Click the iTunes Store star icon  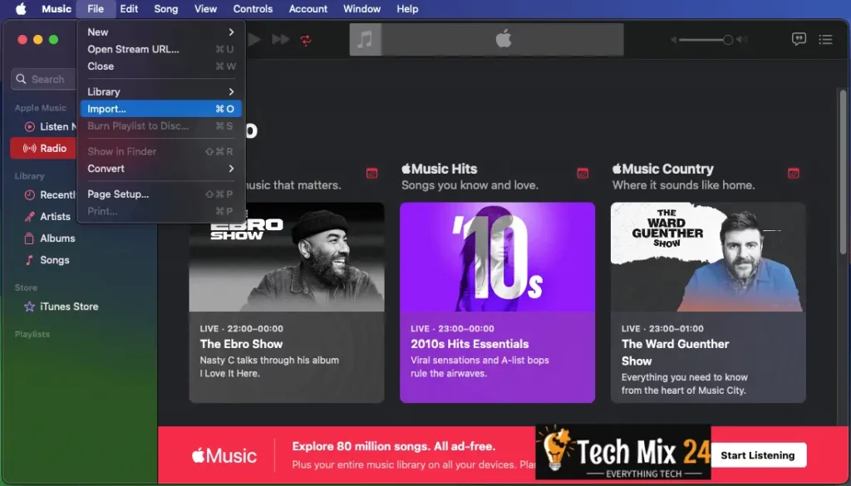point(29,307)
